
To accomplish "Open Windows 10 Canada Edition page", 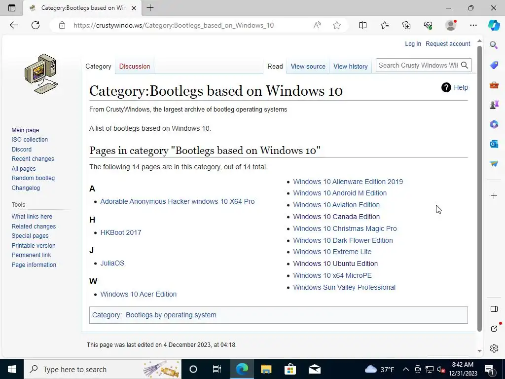I will (336, 217).
